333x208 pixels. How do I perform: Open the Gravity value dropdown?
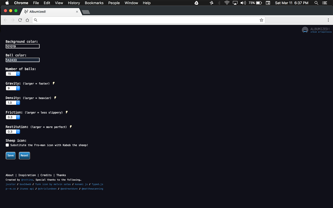[13, 88]
